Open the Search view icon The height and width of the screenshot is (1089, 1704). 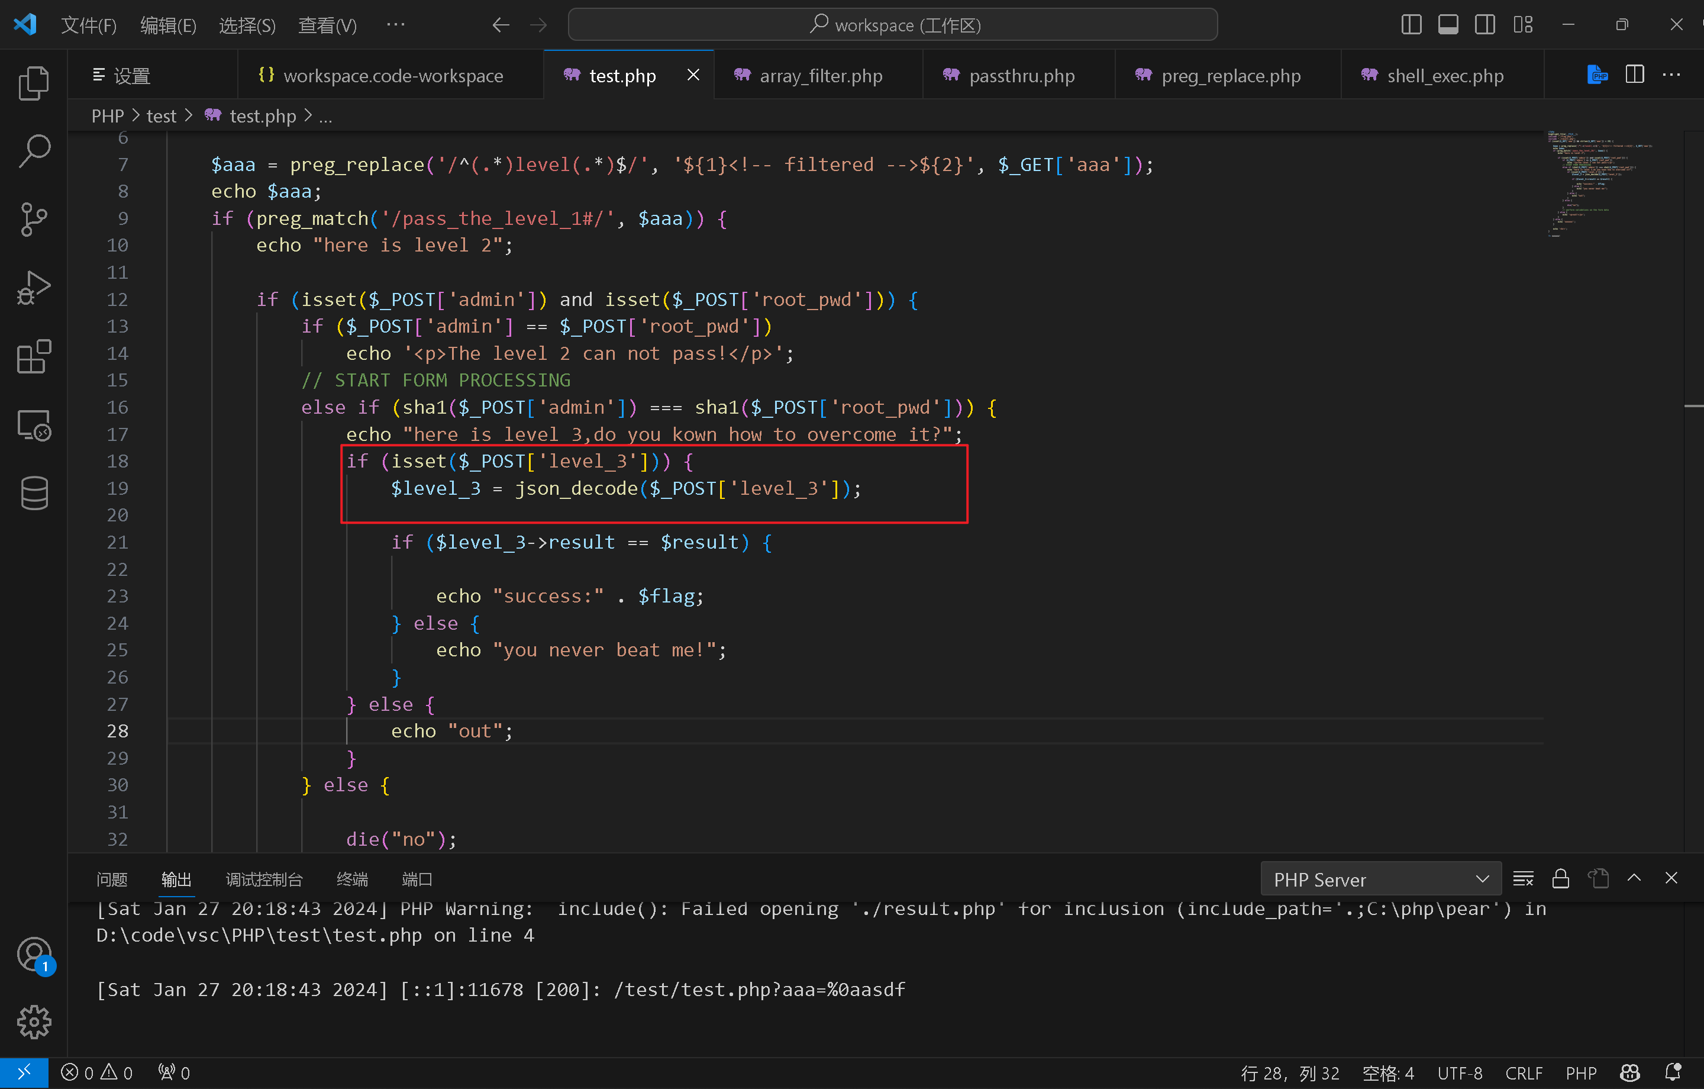(x=33, y=151)
